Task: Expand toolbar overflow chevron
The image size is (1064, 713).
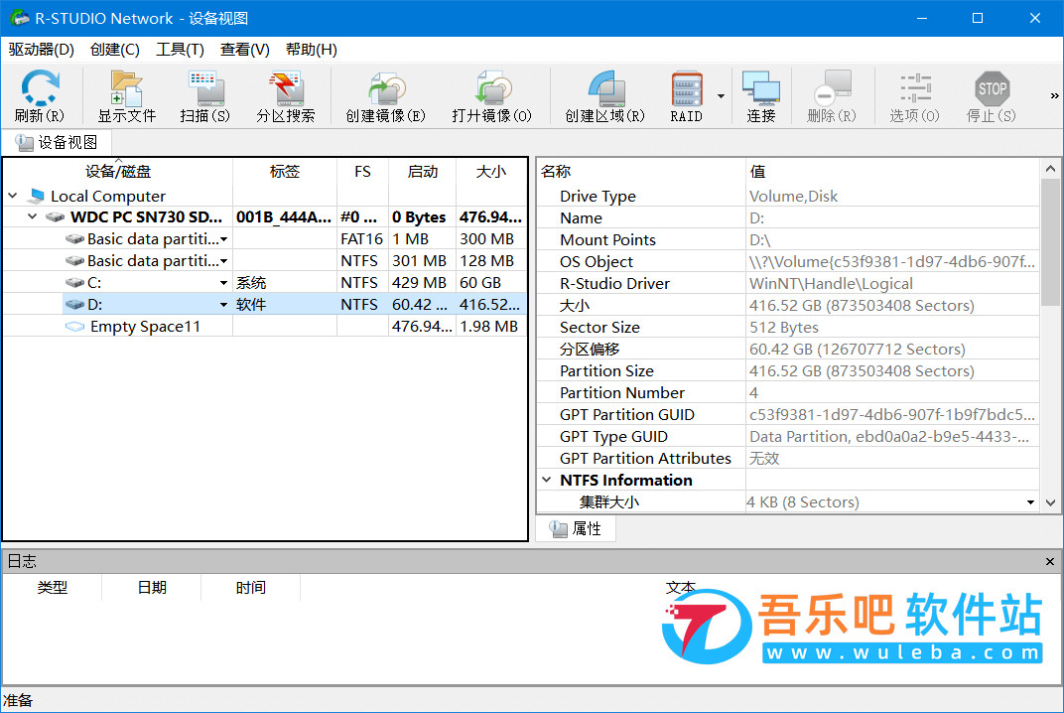Action: 1054,95
